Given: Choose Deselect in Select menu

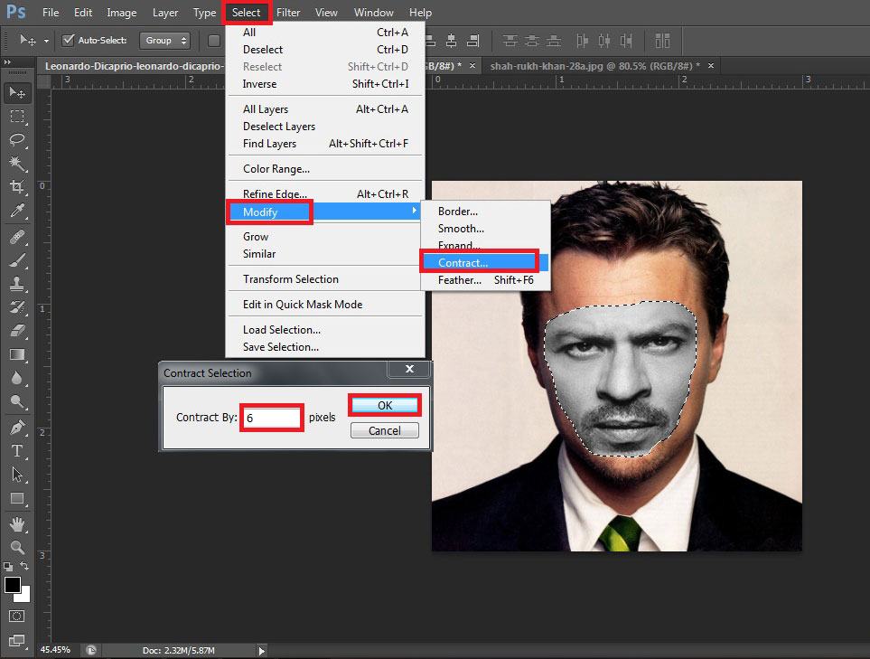Looking at the screenshot, I should 324,50.
